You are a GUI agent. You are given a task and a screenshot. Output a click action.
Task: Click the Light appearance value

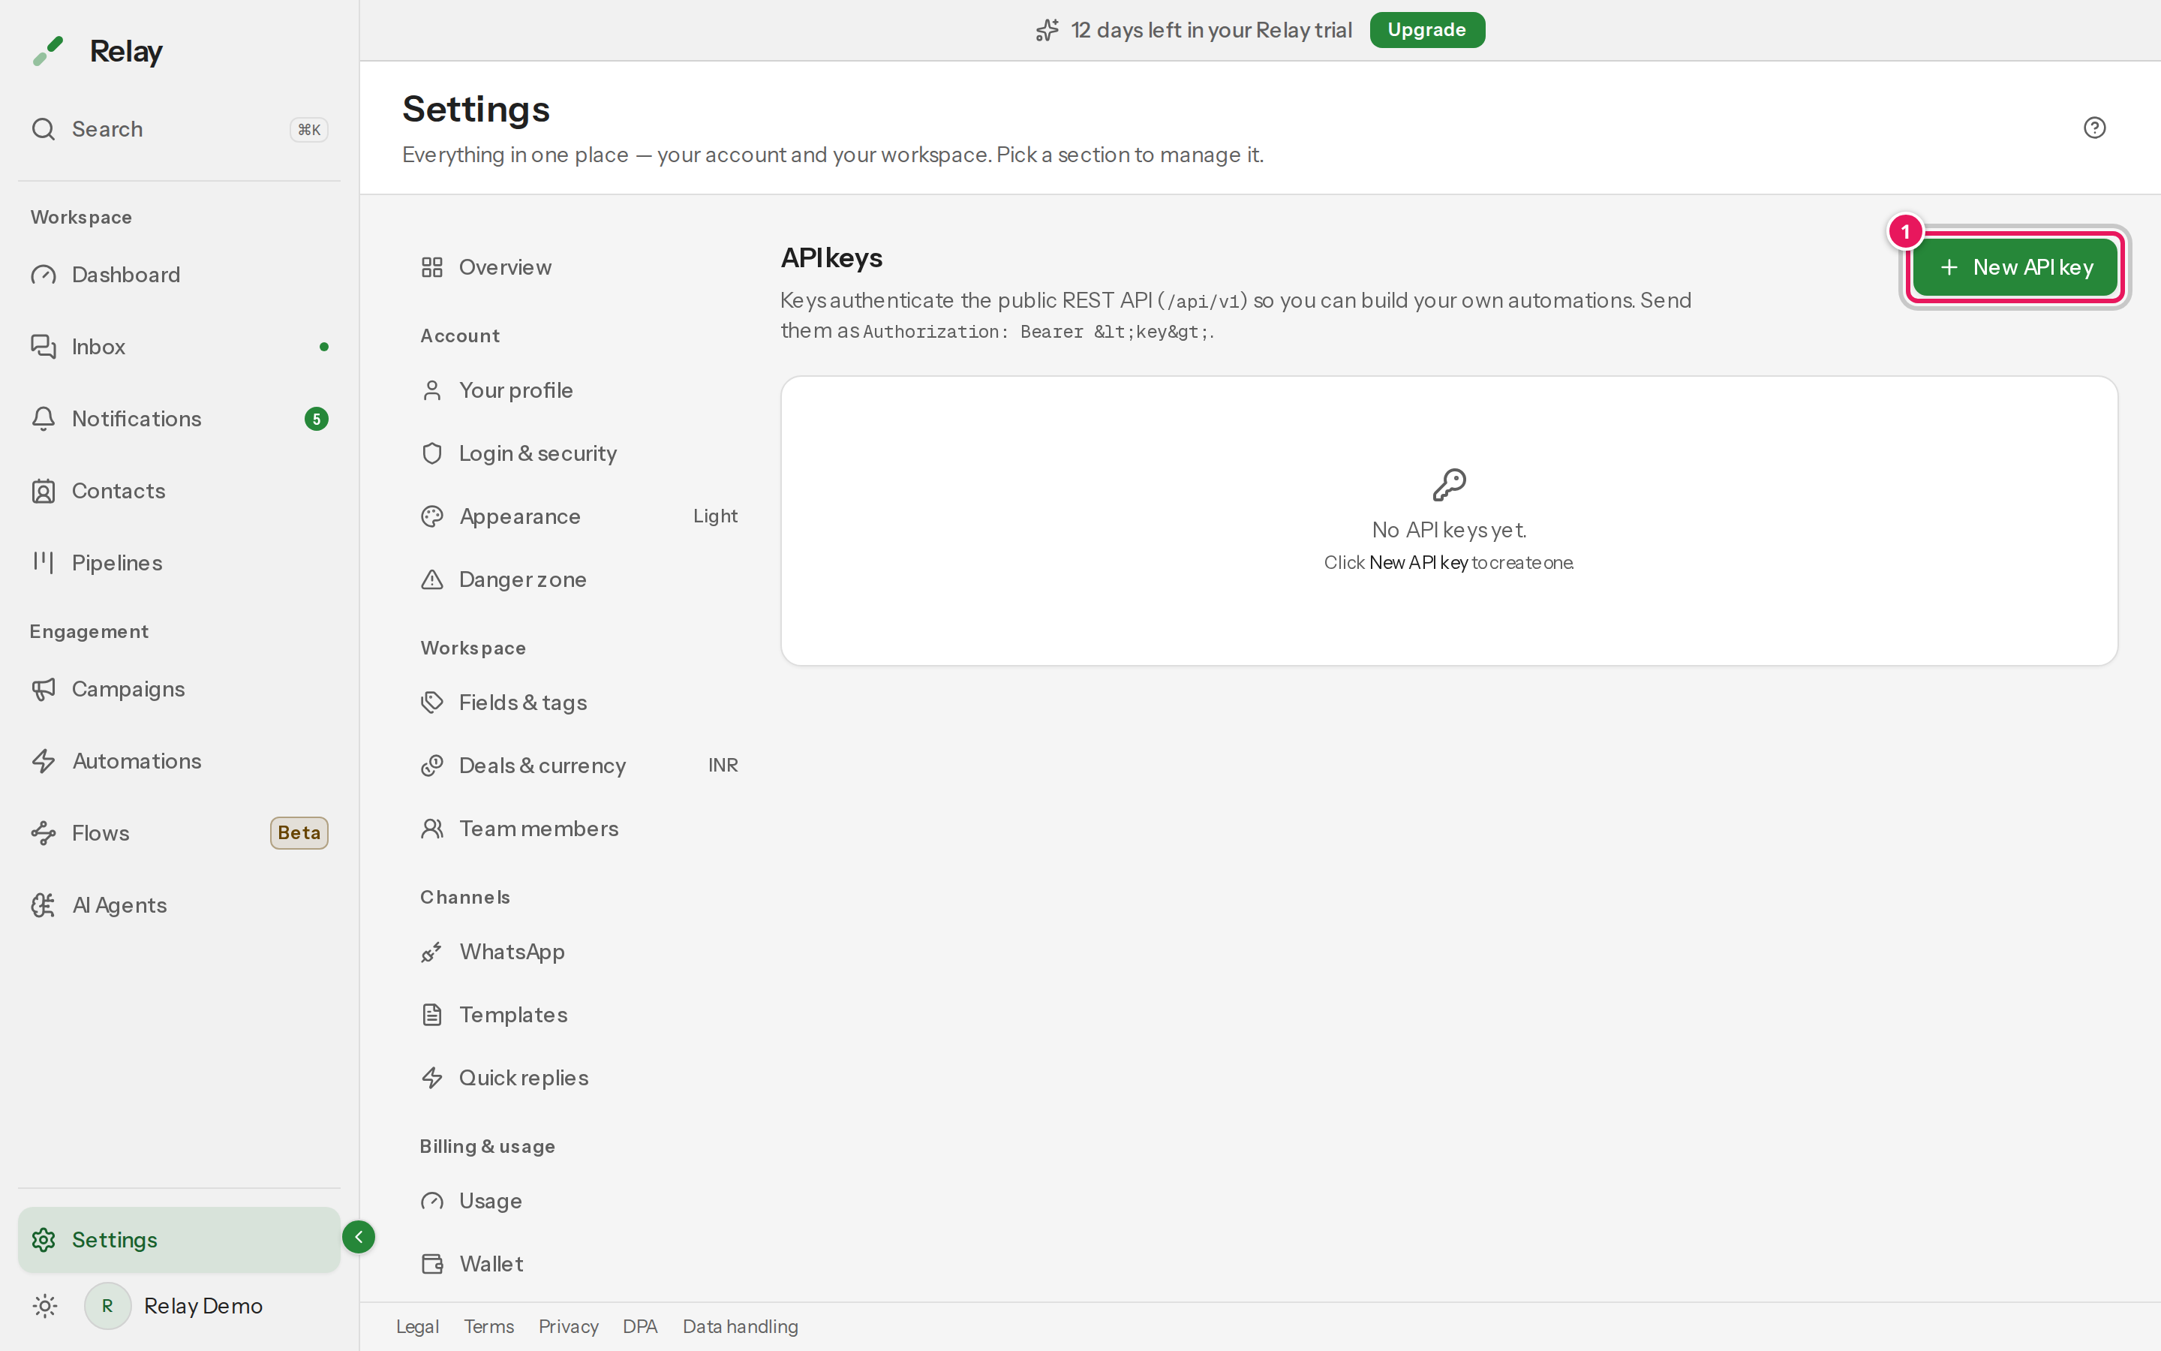tap(715, 516)
